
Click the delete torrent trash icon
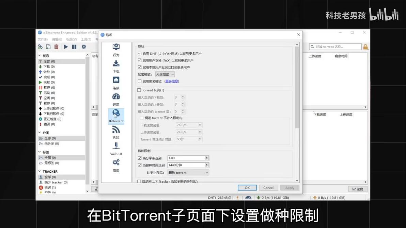click(x=57, y=47)
